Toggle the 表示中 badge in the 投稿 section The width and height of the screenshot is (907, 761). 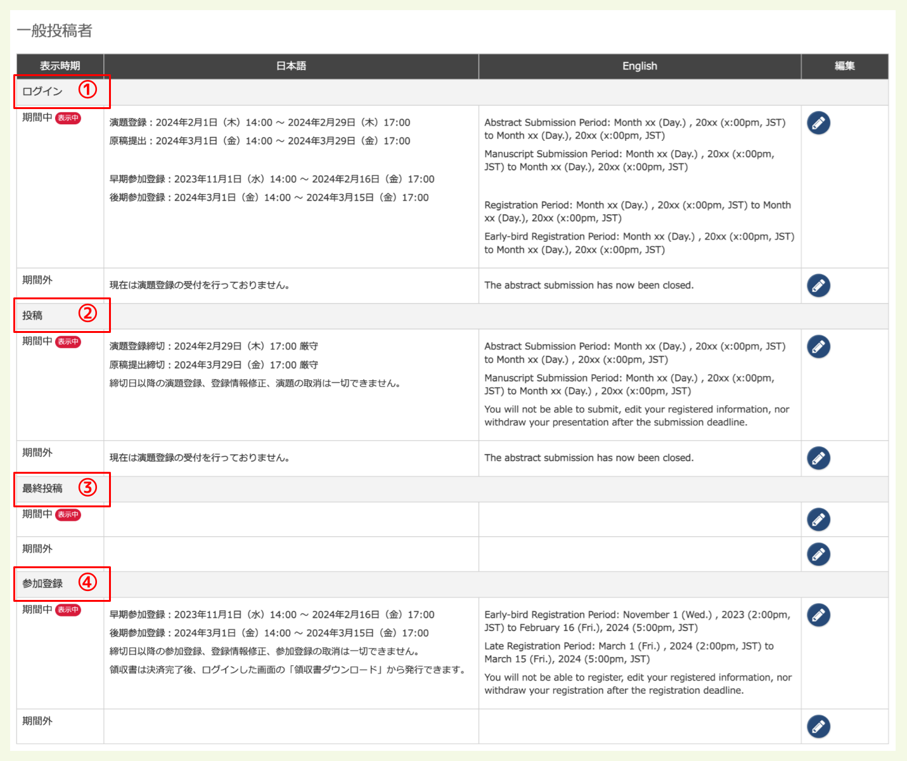[68, 342]
